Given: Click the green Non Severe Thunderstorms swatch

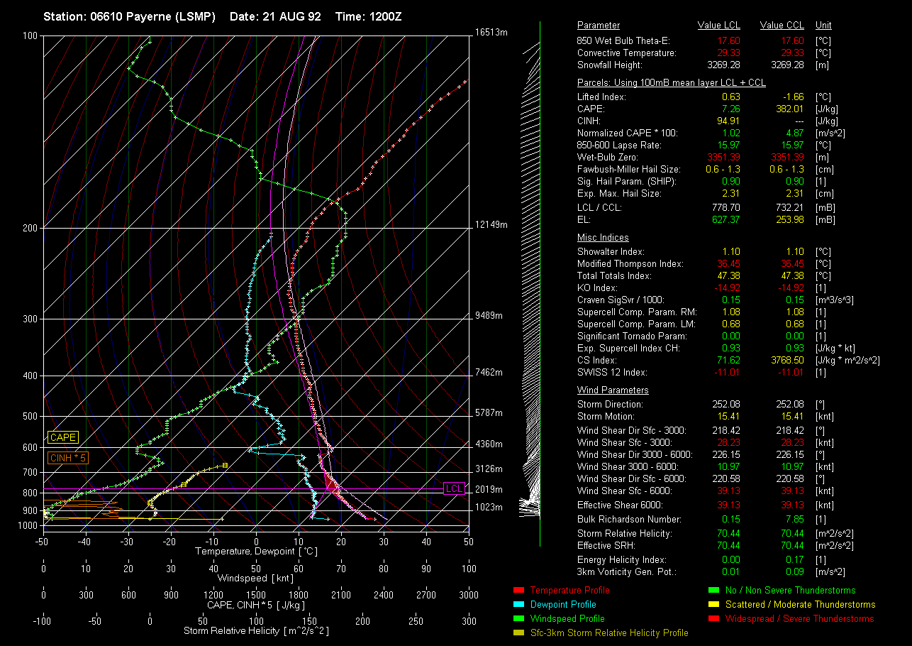Looking at the screenshot, I should click(x=713, y=591).
